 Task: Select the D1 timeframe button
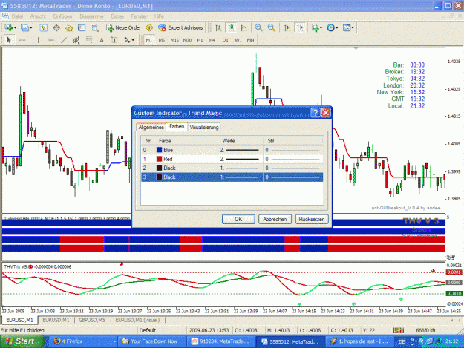coord(226,40)
